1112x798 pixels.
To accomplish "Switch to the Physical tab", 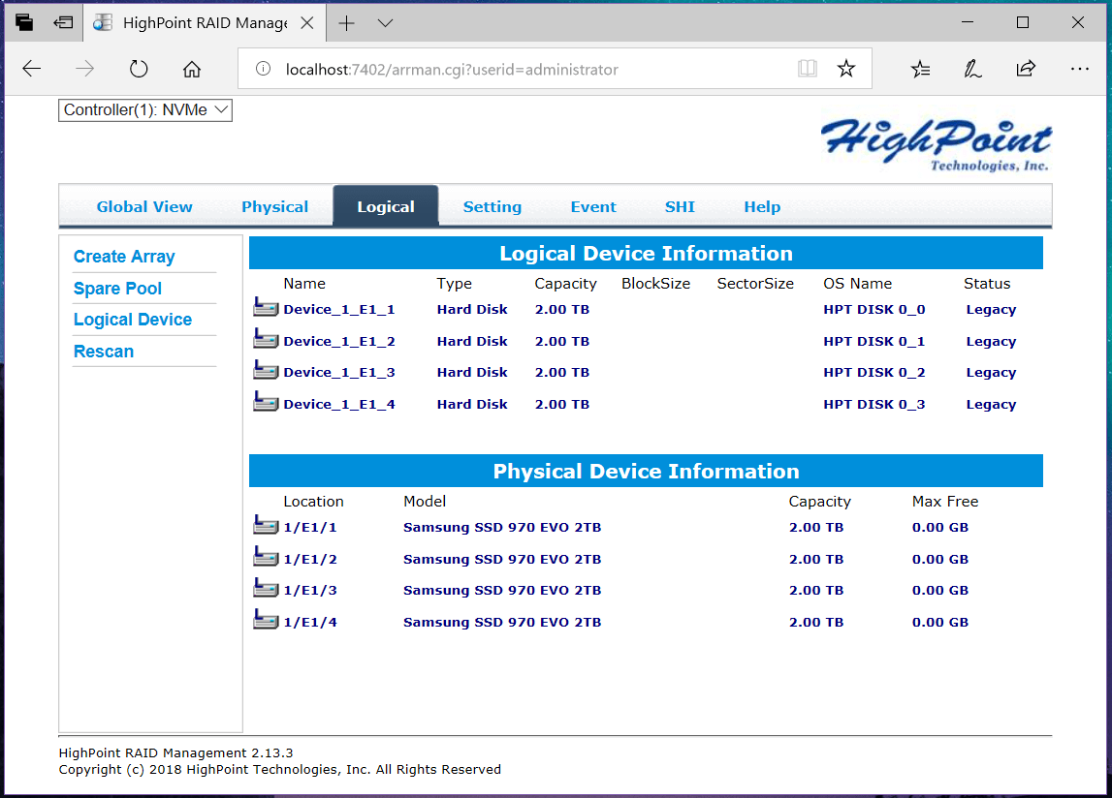I will 274,206.
